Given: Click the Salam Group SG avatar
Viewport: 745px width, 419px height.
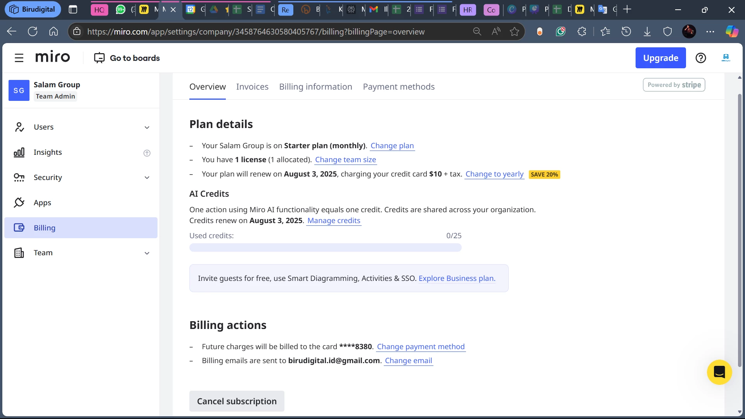Looking at the screenshot, I should point(19,90).
